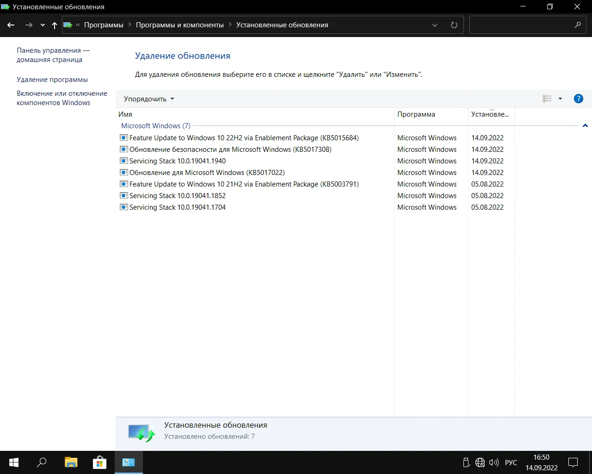Open the notification center icon
The width and height of the screenshot is (592, 474).
pos(573,462)
